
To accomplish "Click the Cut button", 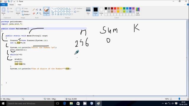I will coord(9,9).
